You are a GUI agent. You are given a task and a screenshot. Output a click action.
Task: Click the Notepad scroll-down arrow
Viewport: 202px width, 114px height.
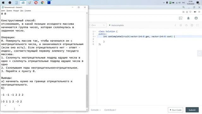(87, 110)
